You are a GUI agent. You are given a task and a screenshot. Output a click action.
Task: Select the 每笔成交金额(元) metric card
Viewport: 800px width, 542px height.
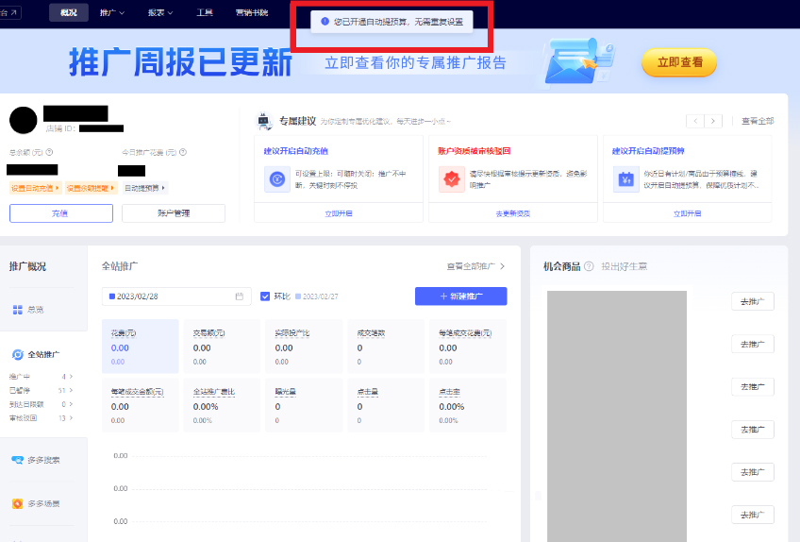click(x=141, y=405)
